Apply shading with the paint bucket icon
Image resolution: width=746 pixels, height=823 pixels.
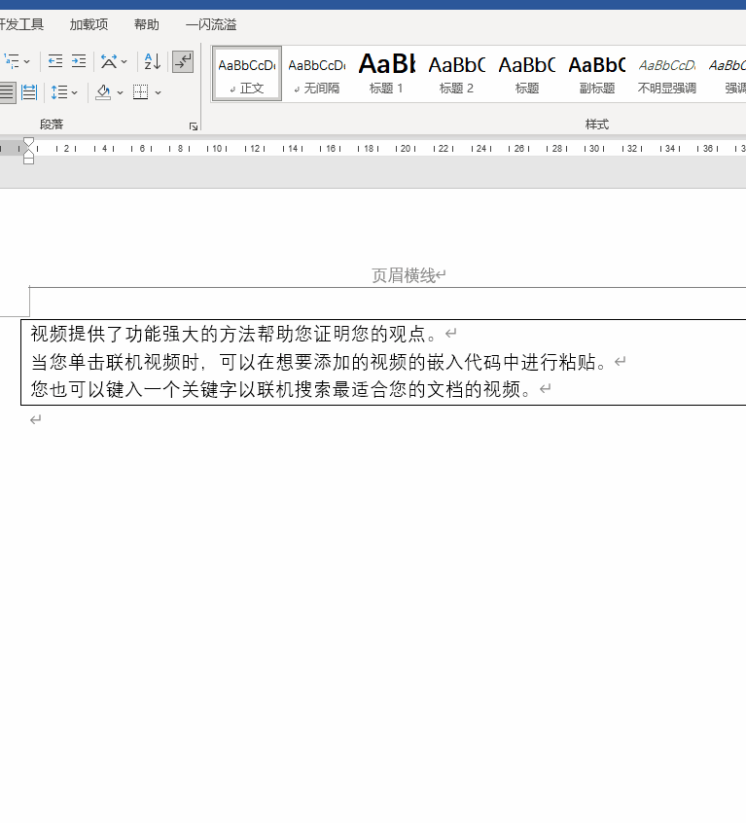(103, 92)
